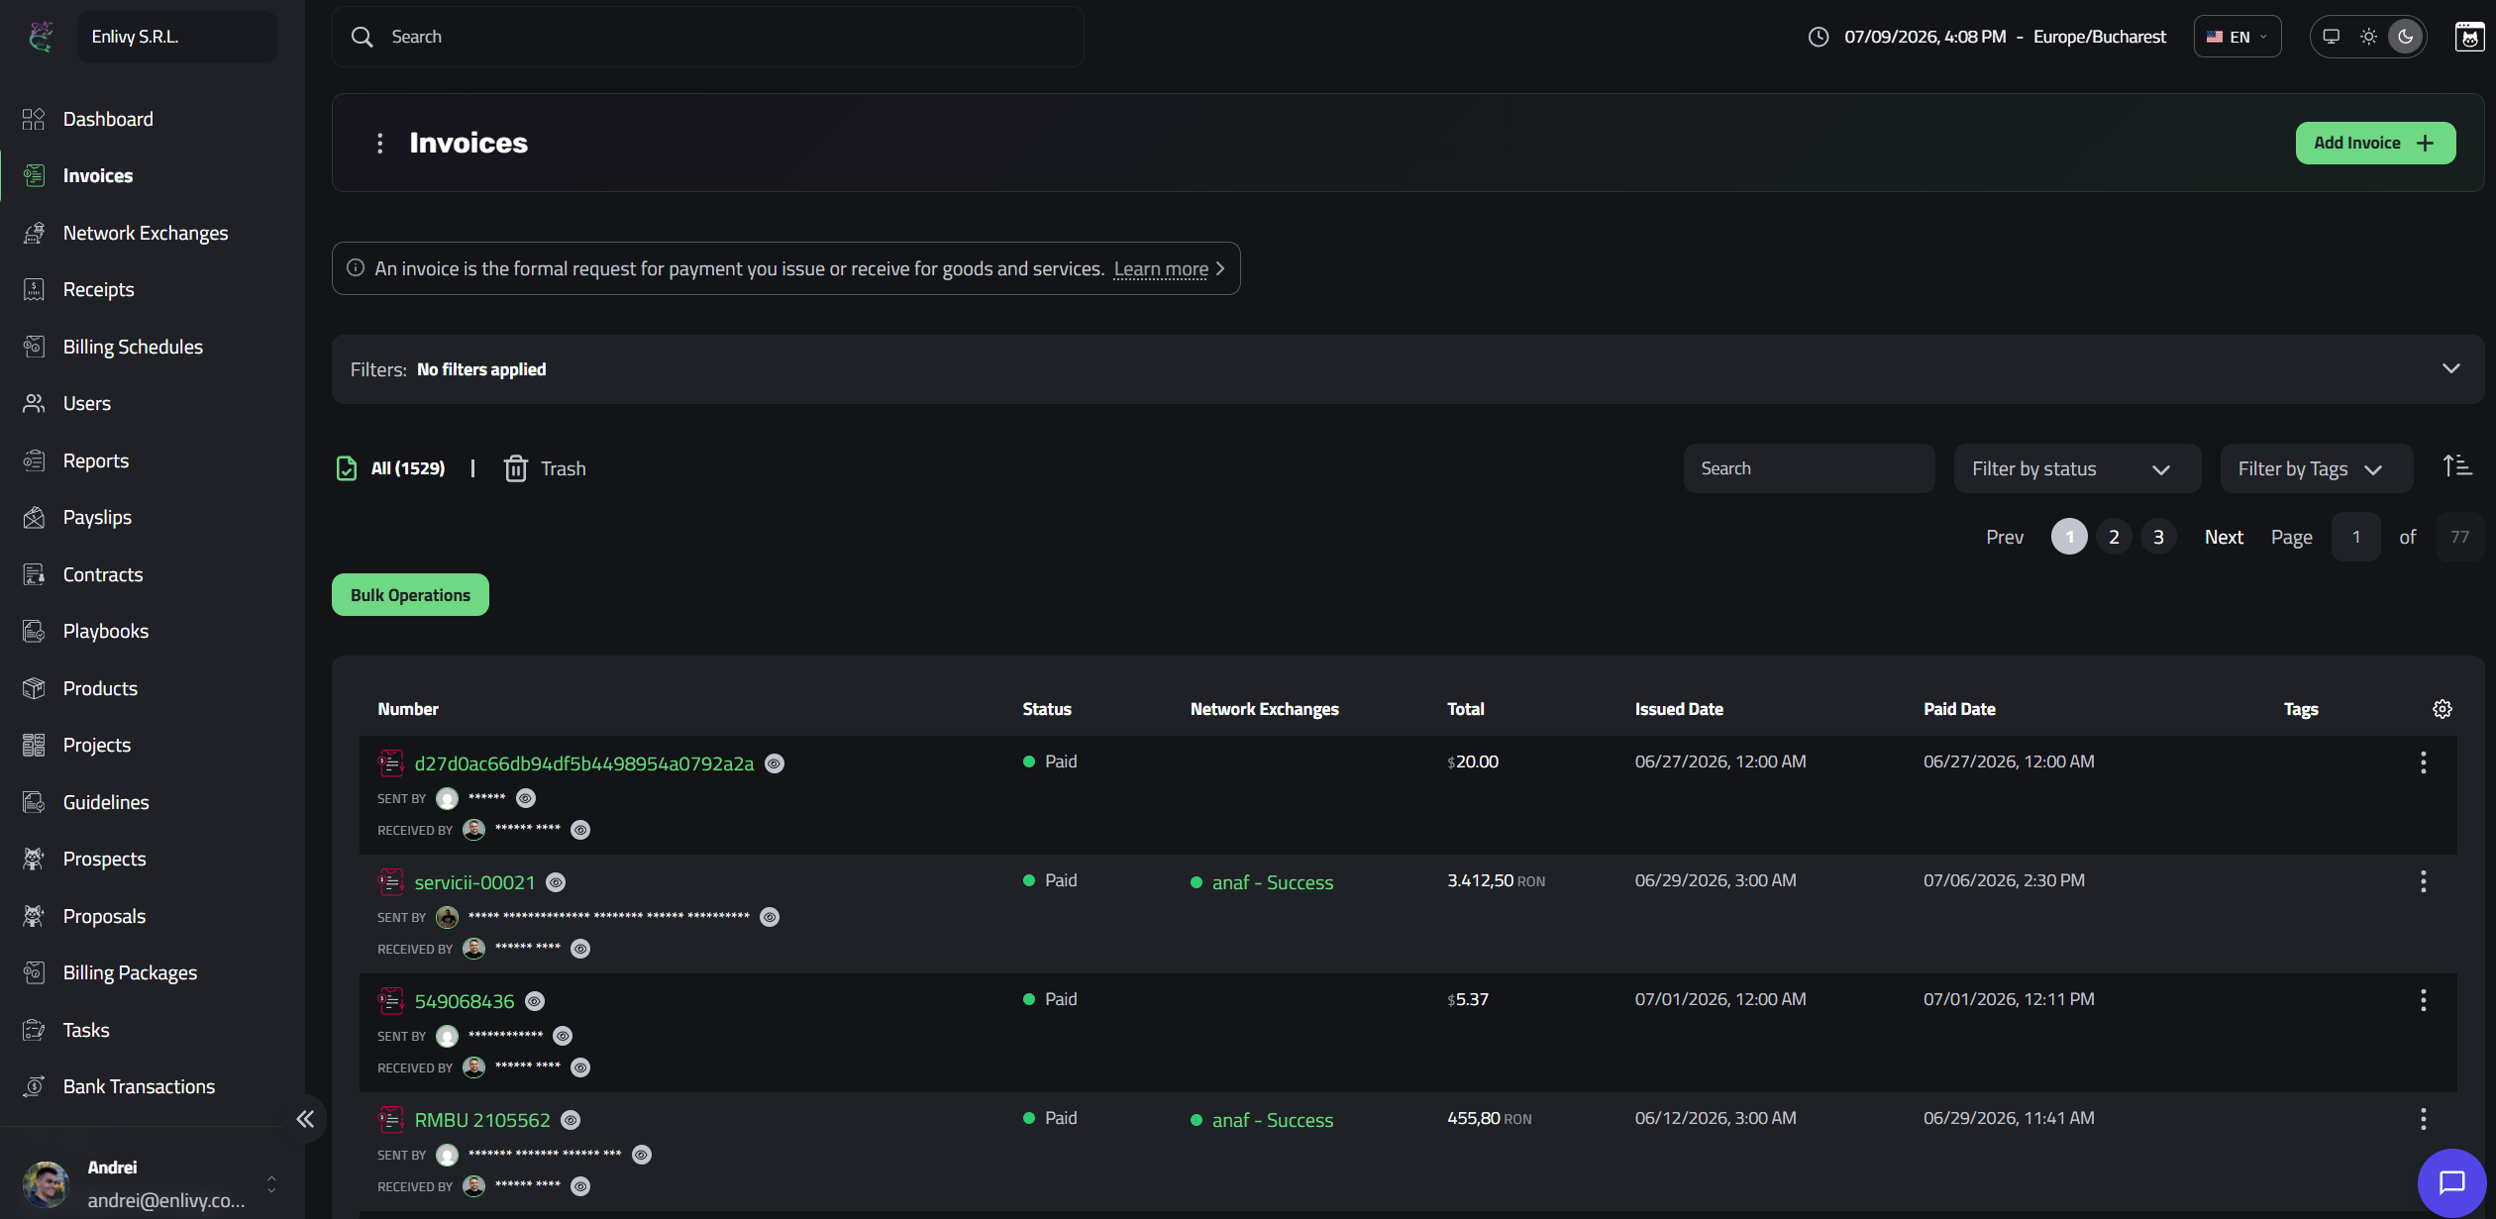
Task: Click the sort order icon
Action: pyautogui.click(x=2457, y=465)
